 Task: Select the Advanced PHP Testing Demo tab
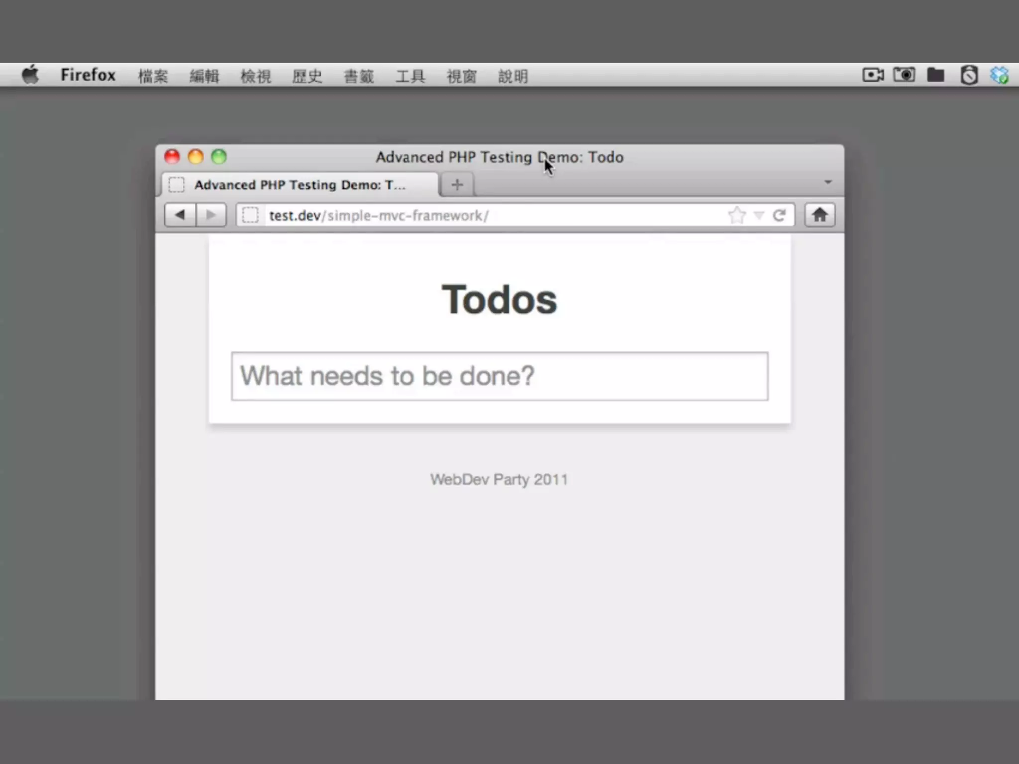[x=299, y=185]
